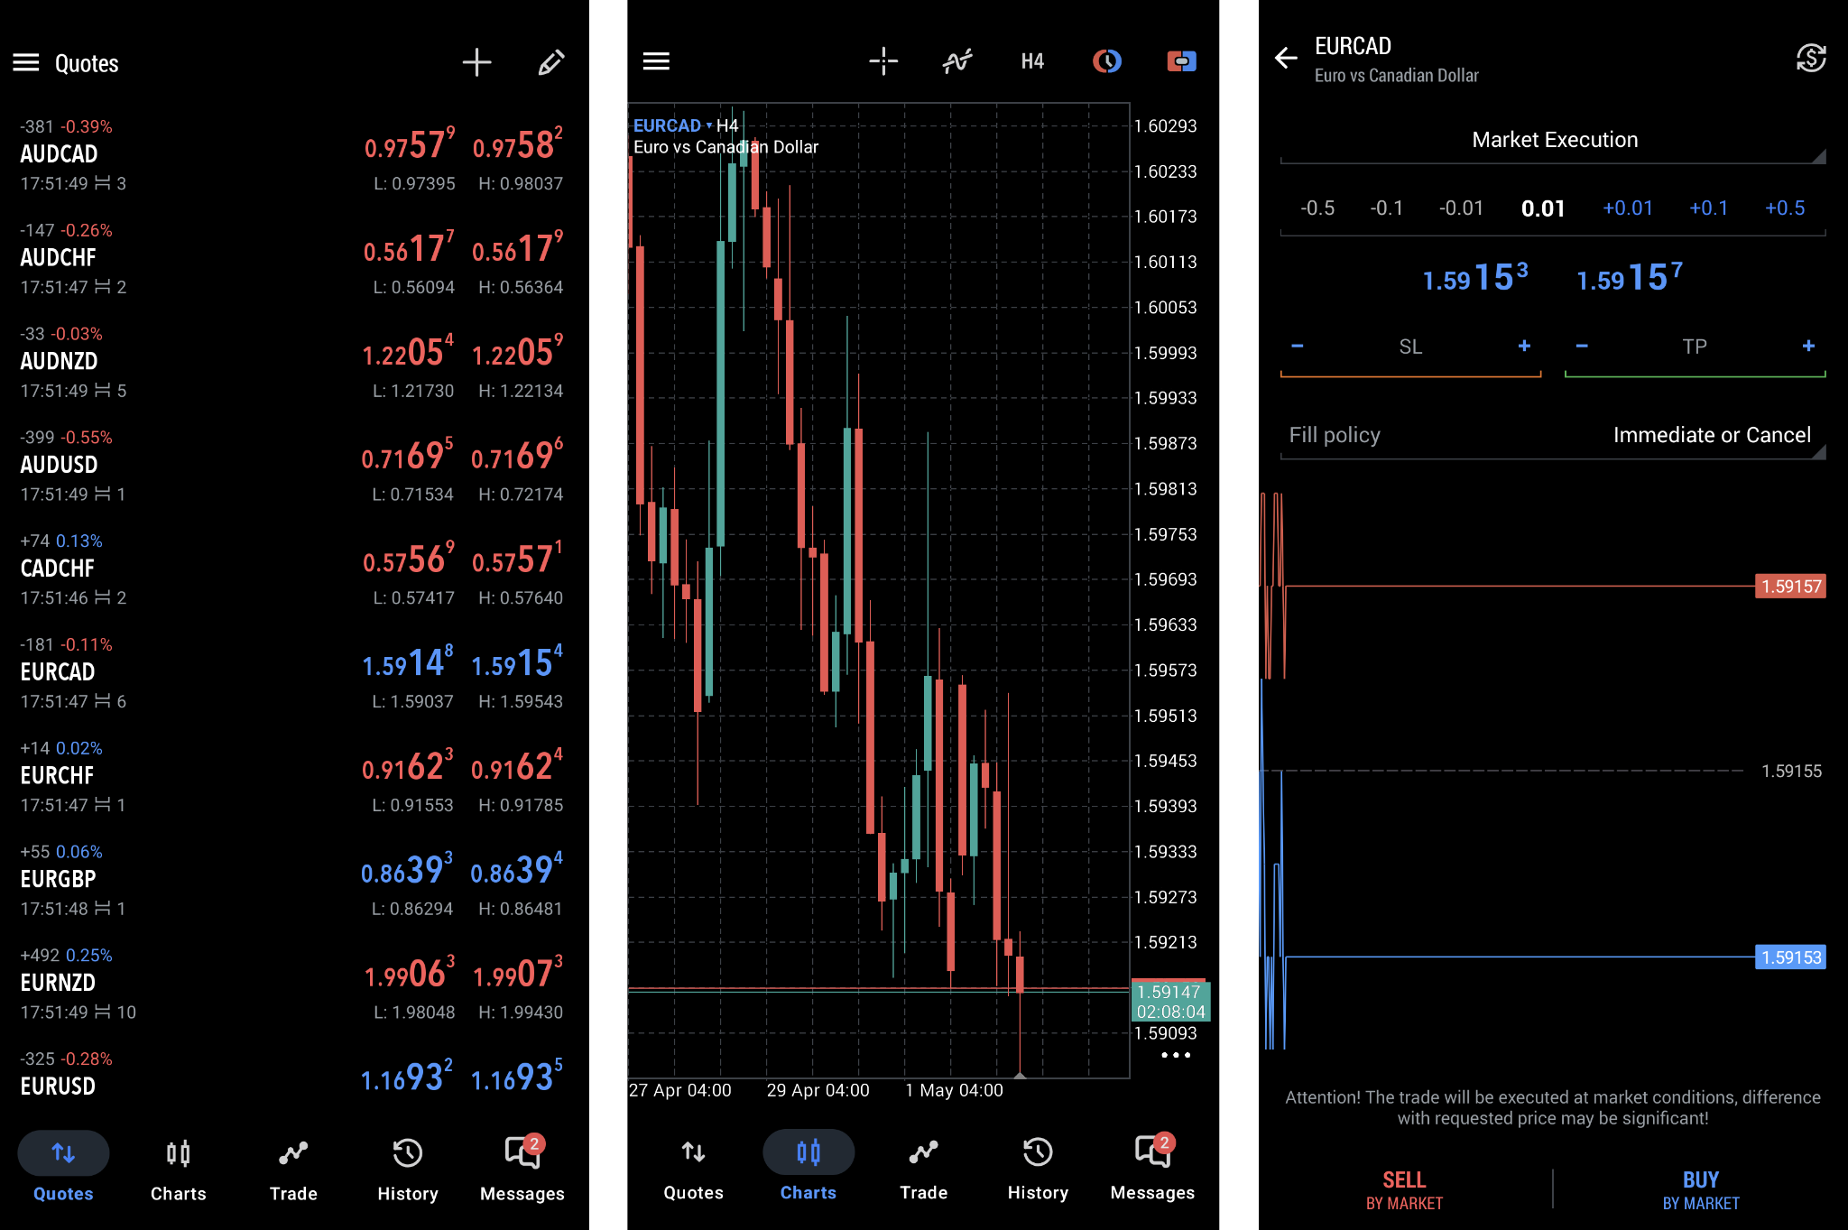Go back from EURCAD order screen
This screenshot has height=1230, width=1848.
(1286, 59)
